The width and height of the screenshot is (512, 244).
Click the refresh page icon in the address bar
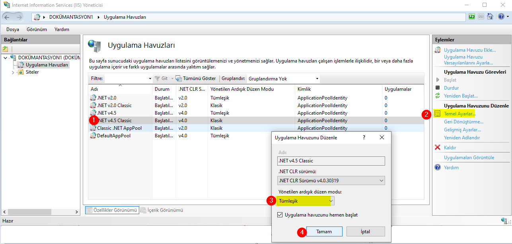472,17
